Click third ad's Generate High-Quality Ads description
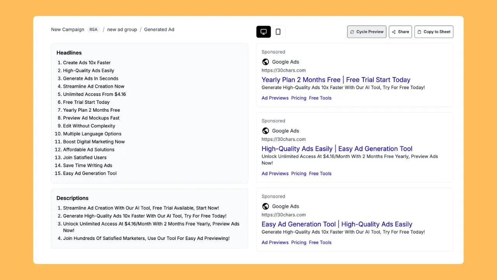The image size is (497, 280). click(x=343, y=232)
